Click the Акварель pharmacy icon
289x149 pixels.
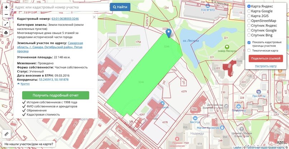(162, 103)
